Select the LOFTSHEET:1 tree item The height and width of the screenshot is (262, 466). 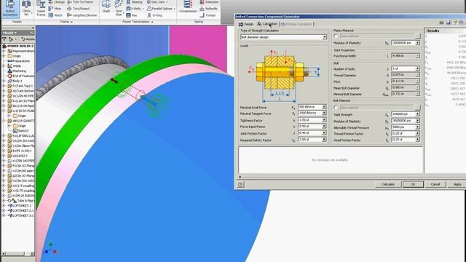pyautogui.click(x=20, y=205)
